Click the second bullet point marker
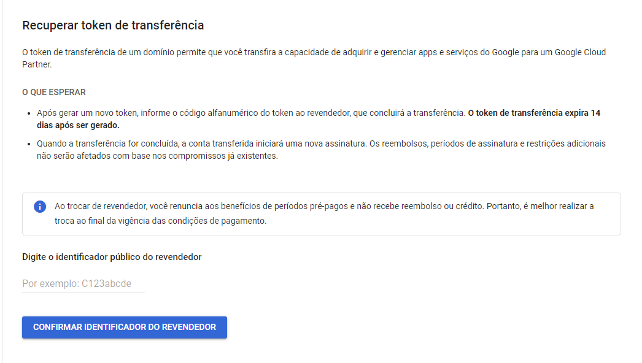Screen dimensions: 642x363 coord(29,144)
